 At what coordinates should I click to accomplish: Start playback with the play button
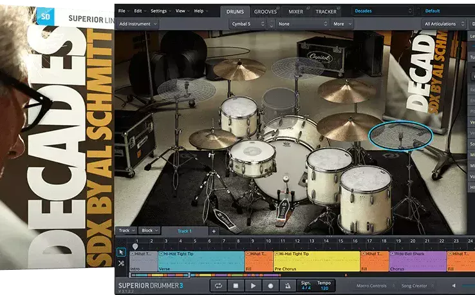[x=253, y=285]
